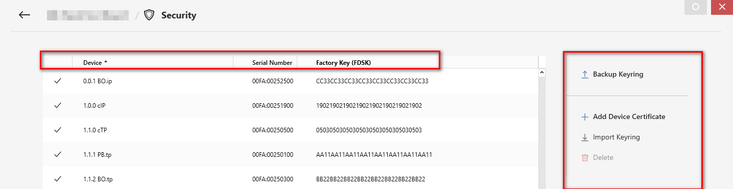Click the Security shield icon

149,15
